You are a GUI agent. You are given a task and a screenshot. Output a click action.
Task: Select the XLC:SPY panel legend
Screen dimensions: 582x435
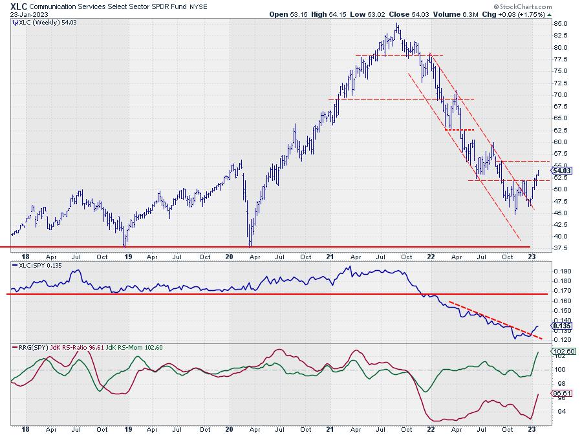[38, 266]
